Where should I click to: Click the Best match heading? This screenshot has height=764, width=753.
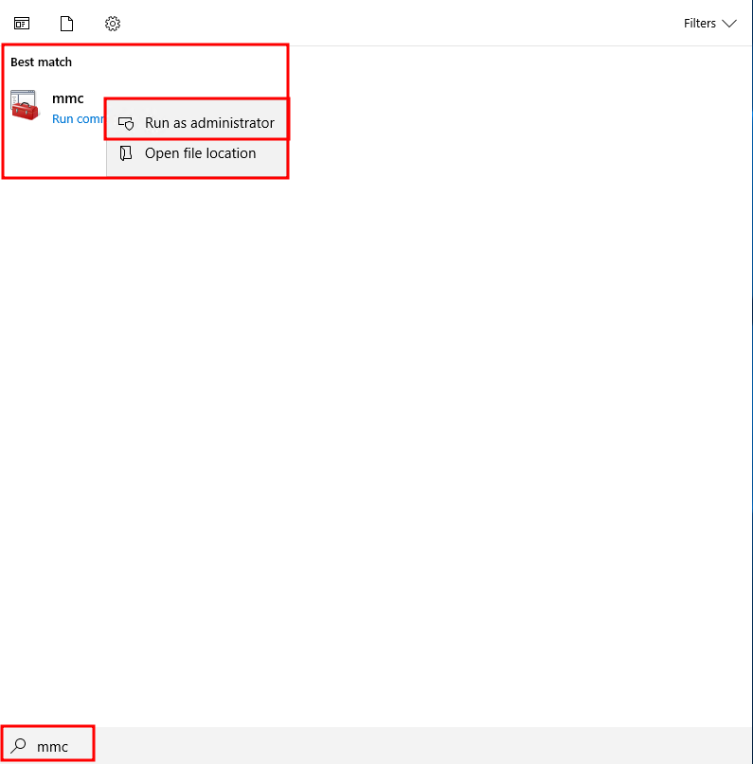pyautogui.click(x=41, y=62)
